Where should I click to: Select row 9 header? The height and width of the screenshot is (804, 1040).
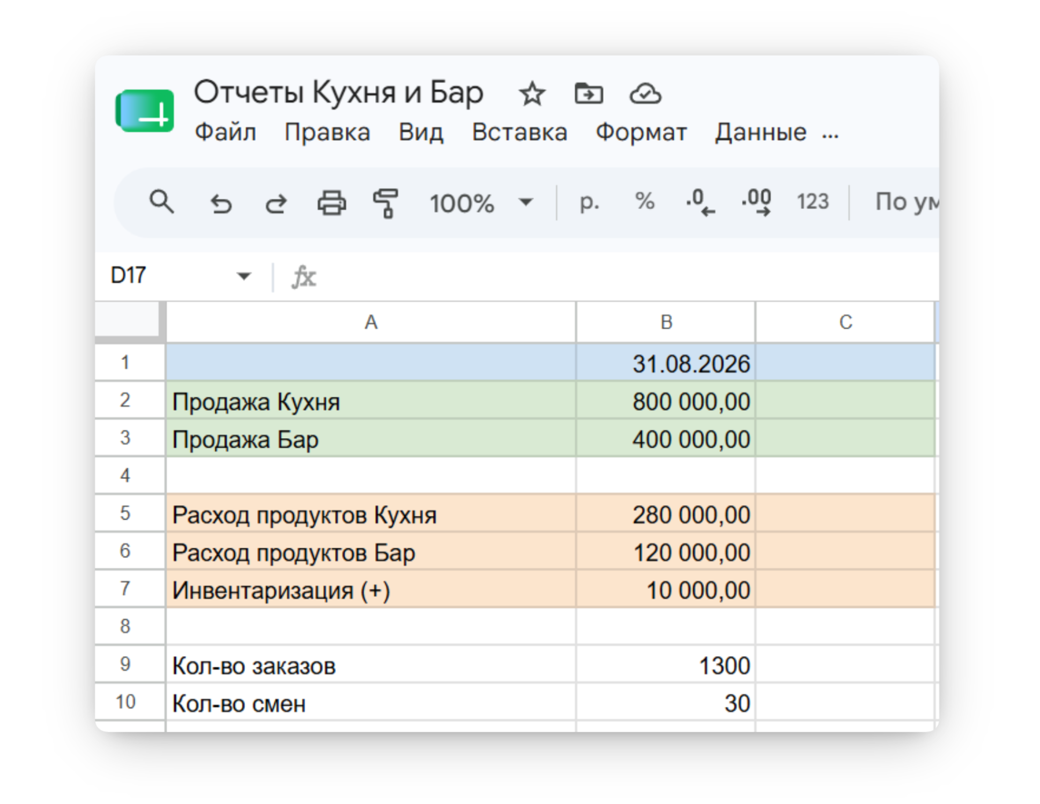pyautogui.click(x=130, y=664)
